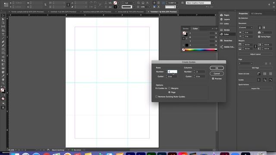276x155 pixels.
Task: Click Columns Gutter input field
Action: click(200, 77)
